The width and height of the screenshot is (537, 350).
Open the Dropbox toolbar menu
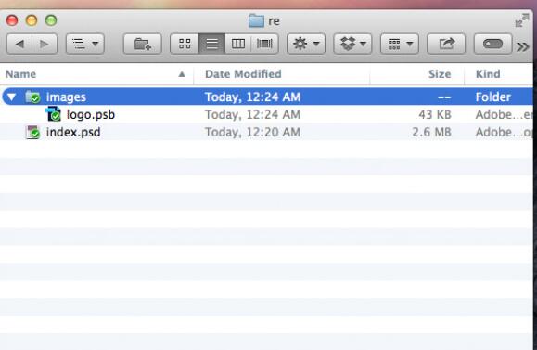point(352,44)
